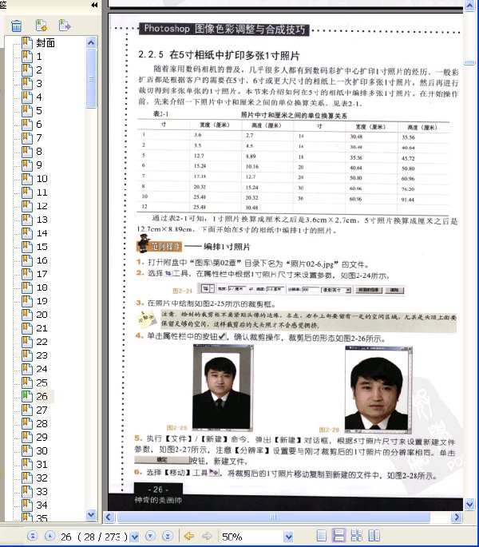
Task: Click the document horizontal scrollbar thumb
Action: click(x=273, y=517)
